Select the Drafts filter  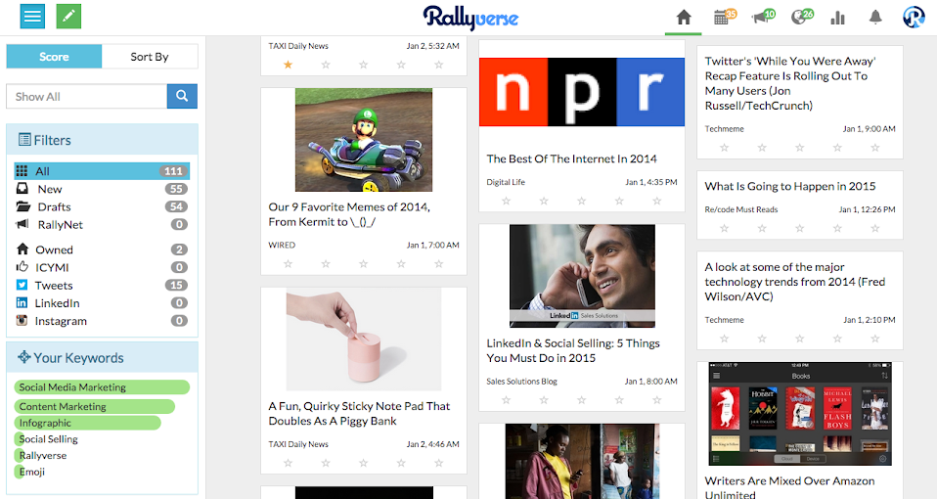click(102, 206)
